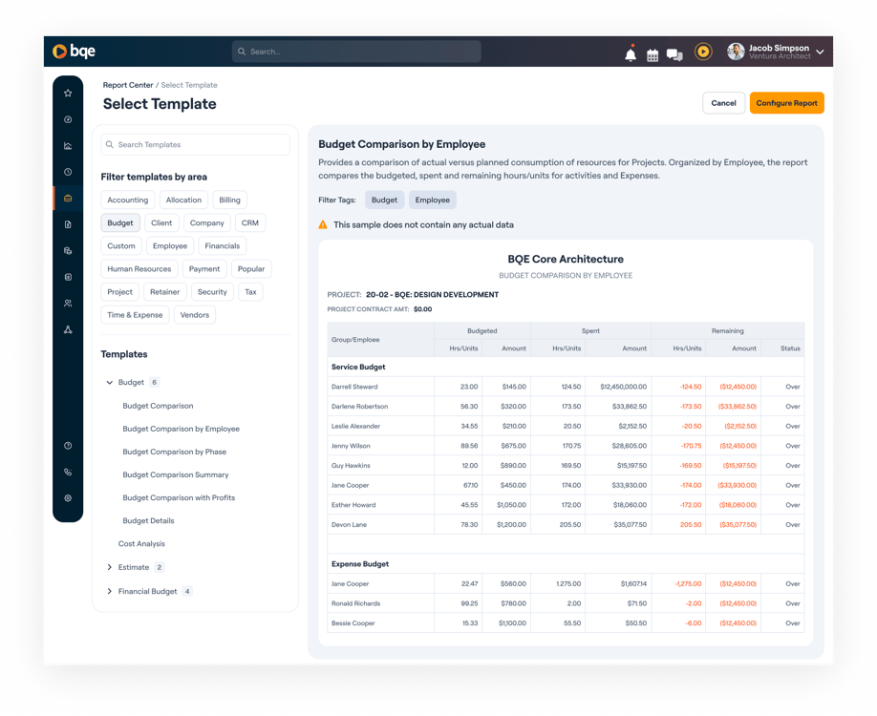Viewport: 877px width, 716px height.
Task: Filter templates by Tax
Action: (250, 292)
